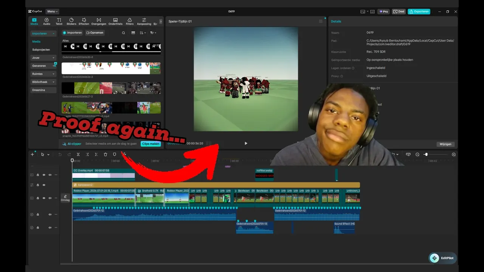Switch the media list view layout
This screenshot has width=484, height=272.
point(133,33)
